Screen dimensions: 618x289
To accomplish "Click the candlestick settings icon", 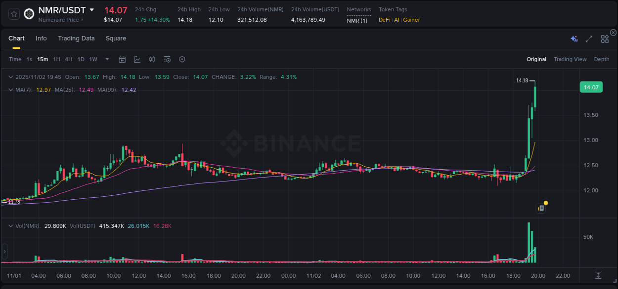I will (x=152, y=59).
